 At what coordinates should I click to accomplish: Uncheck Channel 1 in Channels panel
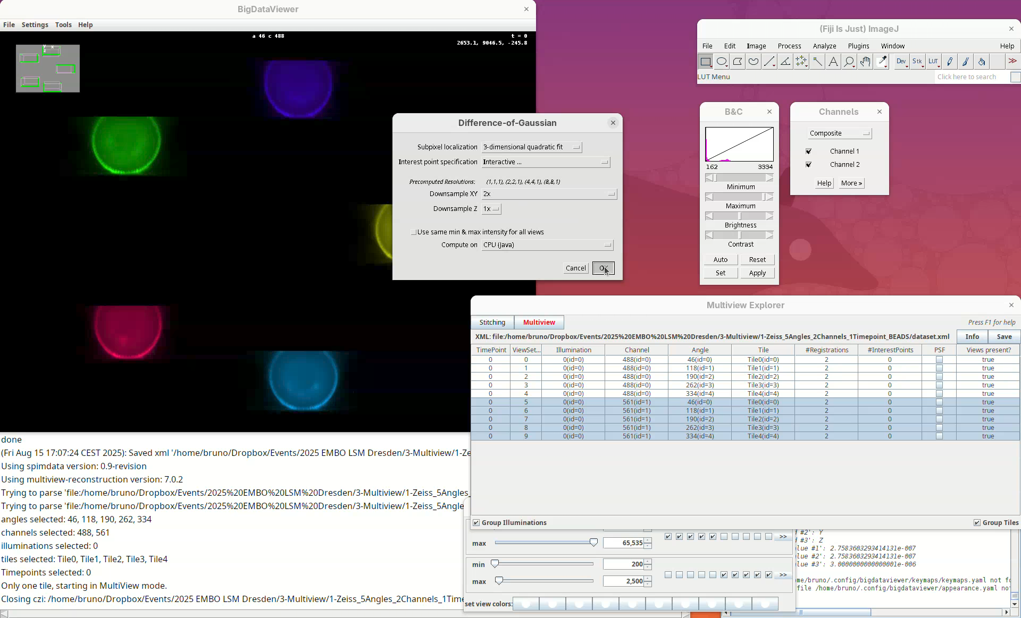[809, 151]
